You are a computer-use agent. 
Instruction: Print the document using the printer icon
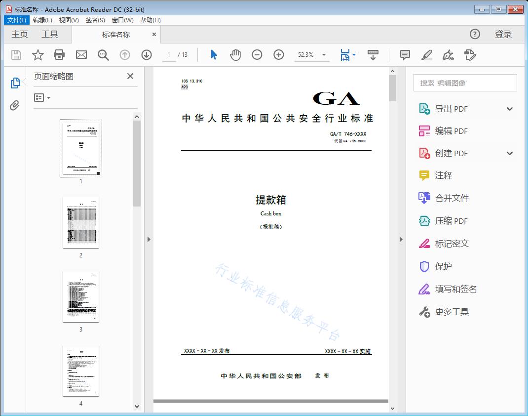point(59,55)
